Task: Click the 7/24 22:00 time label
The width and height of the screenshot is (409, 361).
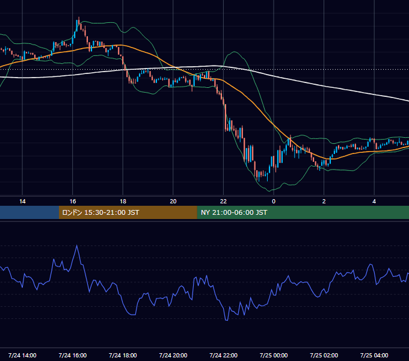Action: pyautogui.click(x=224, y=355)
